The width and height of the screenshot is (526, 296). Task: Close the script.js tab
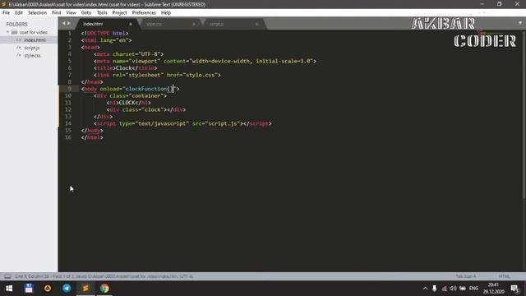257,24
